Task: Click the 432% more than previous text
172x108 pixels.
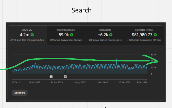Action: tap(105, 40)
